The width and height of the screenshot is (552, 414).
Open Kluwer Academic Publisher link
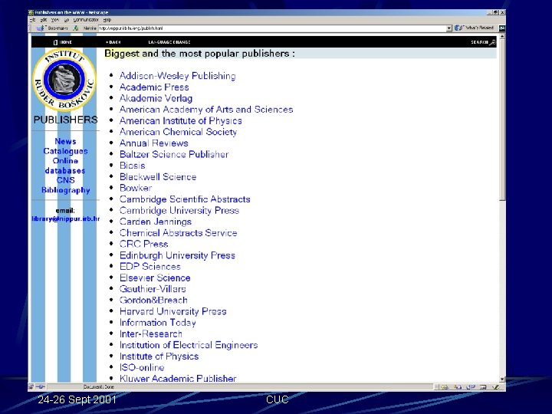(178, 379)
